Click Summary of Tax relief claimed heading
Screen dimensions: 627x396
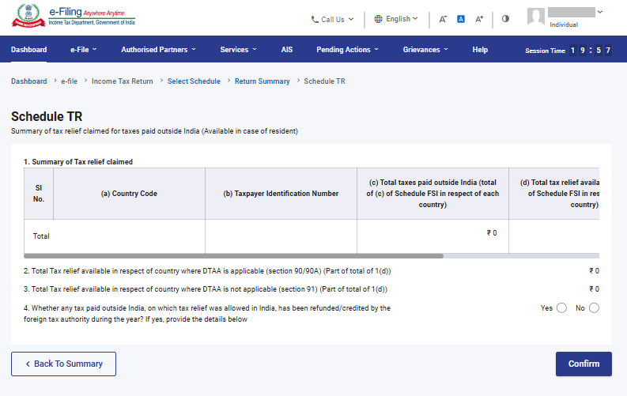tap(78, 162)
